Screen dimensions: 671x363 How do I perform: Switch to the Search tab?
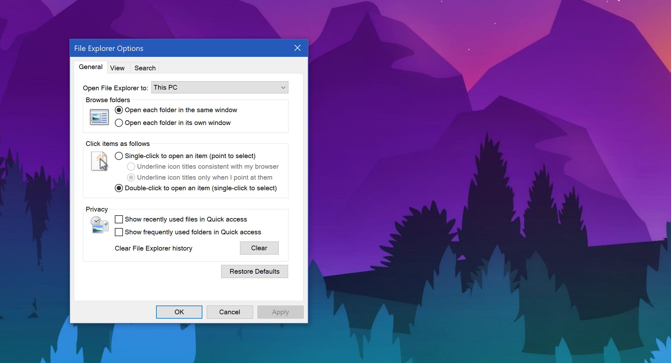click(x=145, y=68)
